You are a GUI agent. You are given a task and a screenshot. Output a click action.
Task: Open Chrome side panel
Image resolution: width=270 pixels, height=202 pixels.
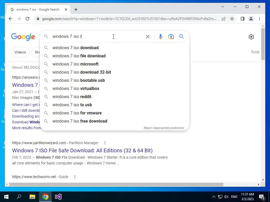click(243, 19)
